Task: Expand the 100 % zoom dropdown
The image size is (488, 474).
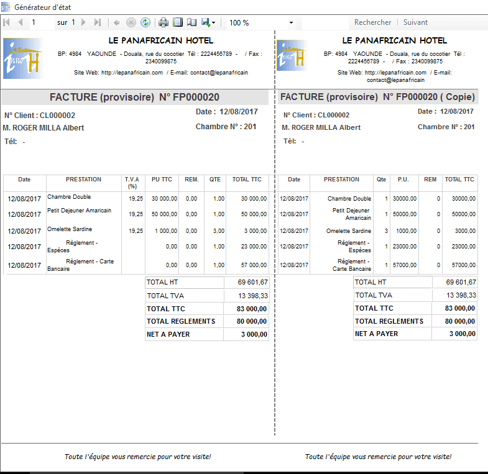Action: [x=292, y=23]
